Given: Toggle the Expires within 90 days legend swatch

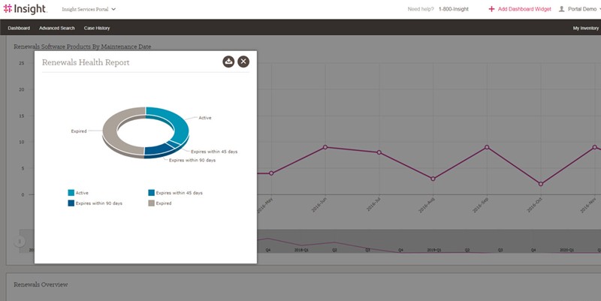Looking at the screenshot, I should 71,203.
